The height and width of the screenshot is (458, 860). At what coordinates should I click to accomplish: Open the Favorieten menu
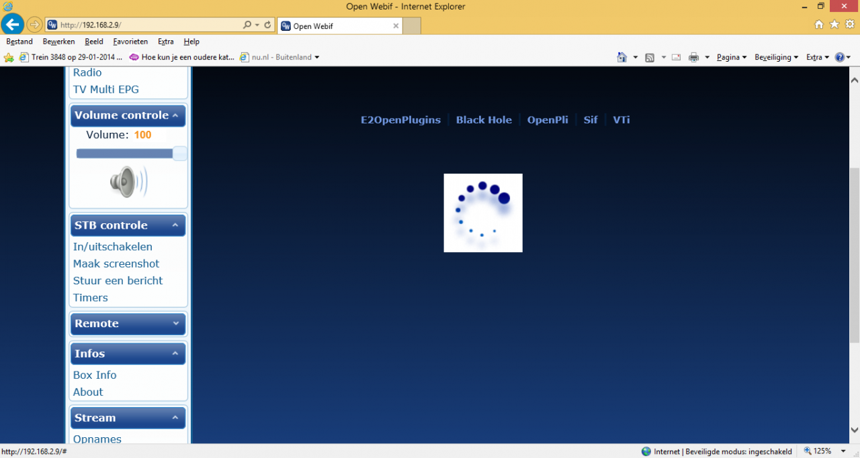click(x=130, y=42)
